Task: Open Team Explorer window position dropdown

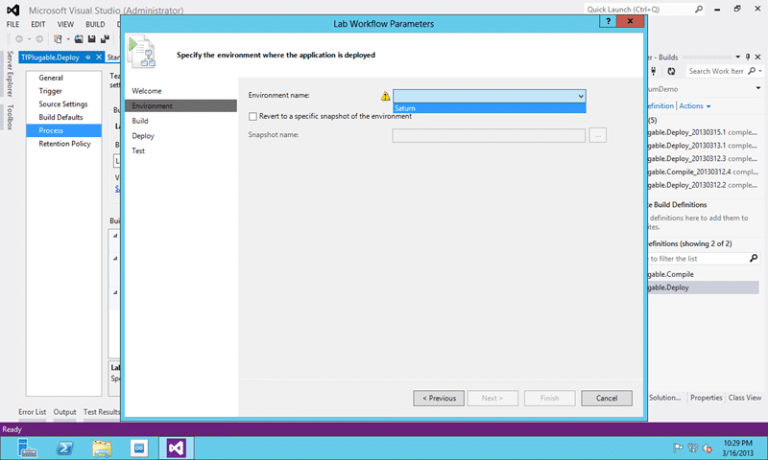Action: [x=737, y=57]
